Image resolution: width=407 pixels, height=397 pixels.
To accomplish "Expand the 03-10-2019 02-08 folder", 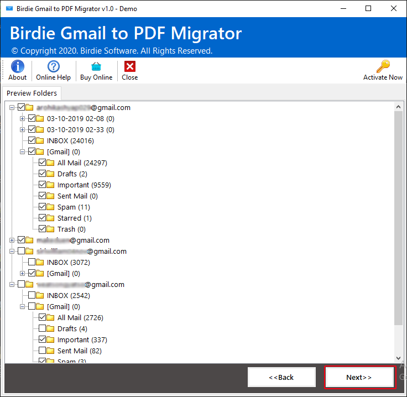I will click(x=22, y=118).
